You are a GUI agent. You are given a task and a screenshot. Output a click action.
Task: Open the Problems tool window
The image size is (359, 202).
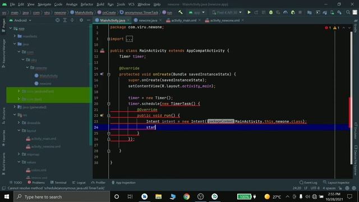pos(36,182)
